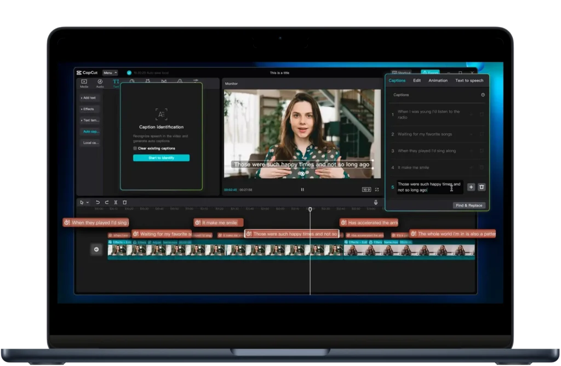
Task: Click the Find & Replace button
Action: (x=469, y=205)
